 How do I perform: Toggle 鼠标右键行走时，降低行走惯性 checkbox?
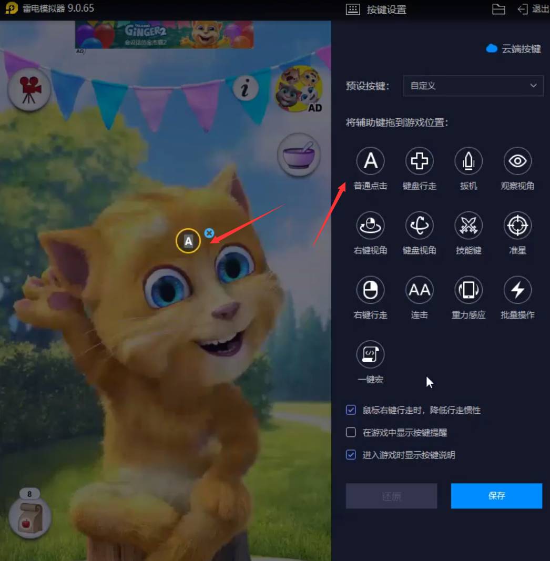[x=351, y=410]
